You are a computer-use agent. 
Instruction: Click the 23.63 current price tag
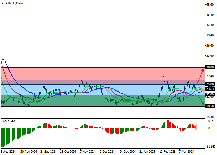(x=210, y=89)
